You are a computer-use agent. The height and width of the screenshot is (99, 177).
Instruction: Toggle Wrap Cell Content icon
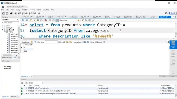(x=104, y=42)
